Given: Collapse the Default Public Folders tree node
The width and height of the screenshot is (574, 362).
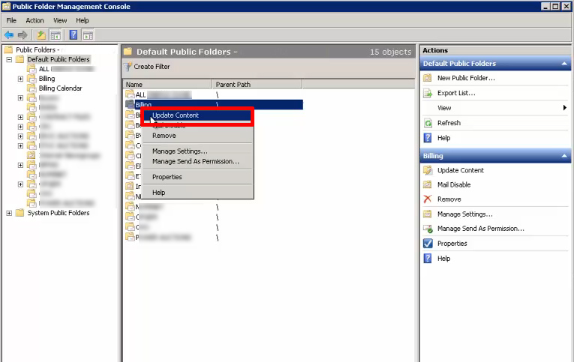Looking at the screenshot, I should (x=9, y=59).
